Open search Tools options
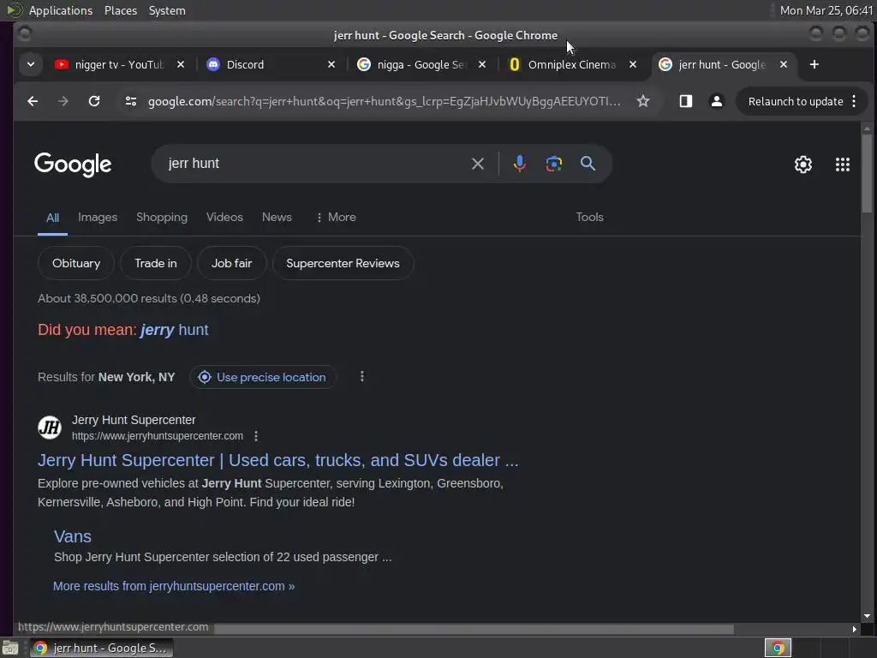Screen dimensions: 877x658 point(589,217)
